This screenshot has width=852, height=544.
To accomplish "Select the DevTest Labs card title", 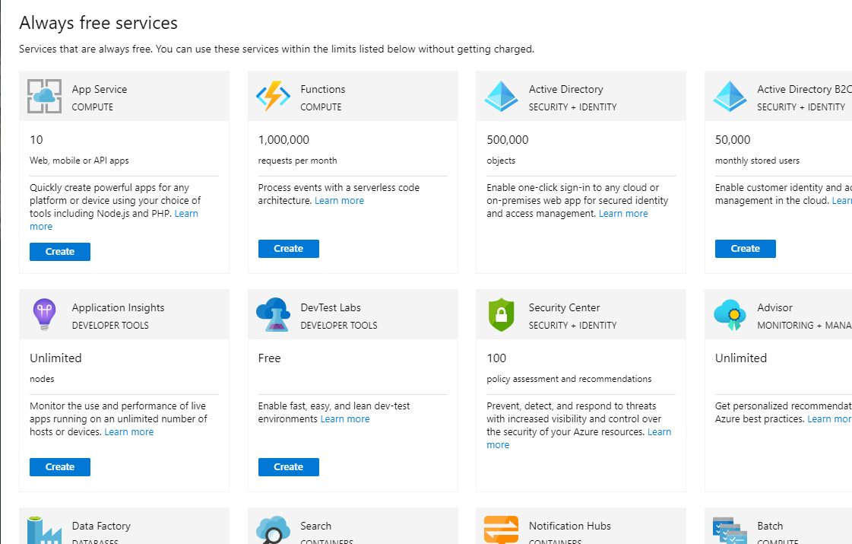I will pos(331,307).
